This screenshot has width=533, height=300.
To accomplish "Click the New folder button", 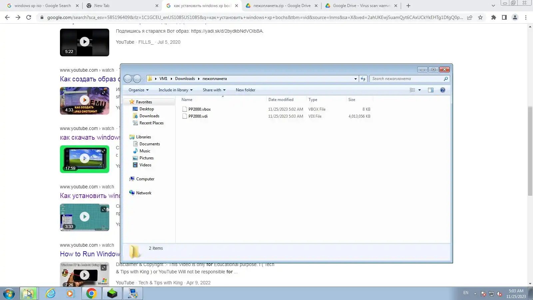I will 246,90.
